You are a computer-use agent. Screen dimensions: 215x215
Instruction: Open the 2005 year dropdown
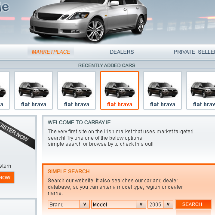160,204
